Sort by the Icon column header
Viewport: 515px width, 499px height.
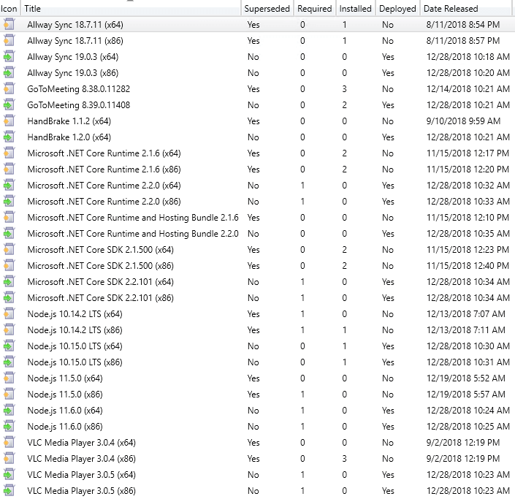coord(10,9)
